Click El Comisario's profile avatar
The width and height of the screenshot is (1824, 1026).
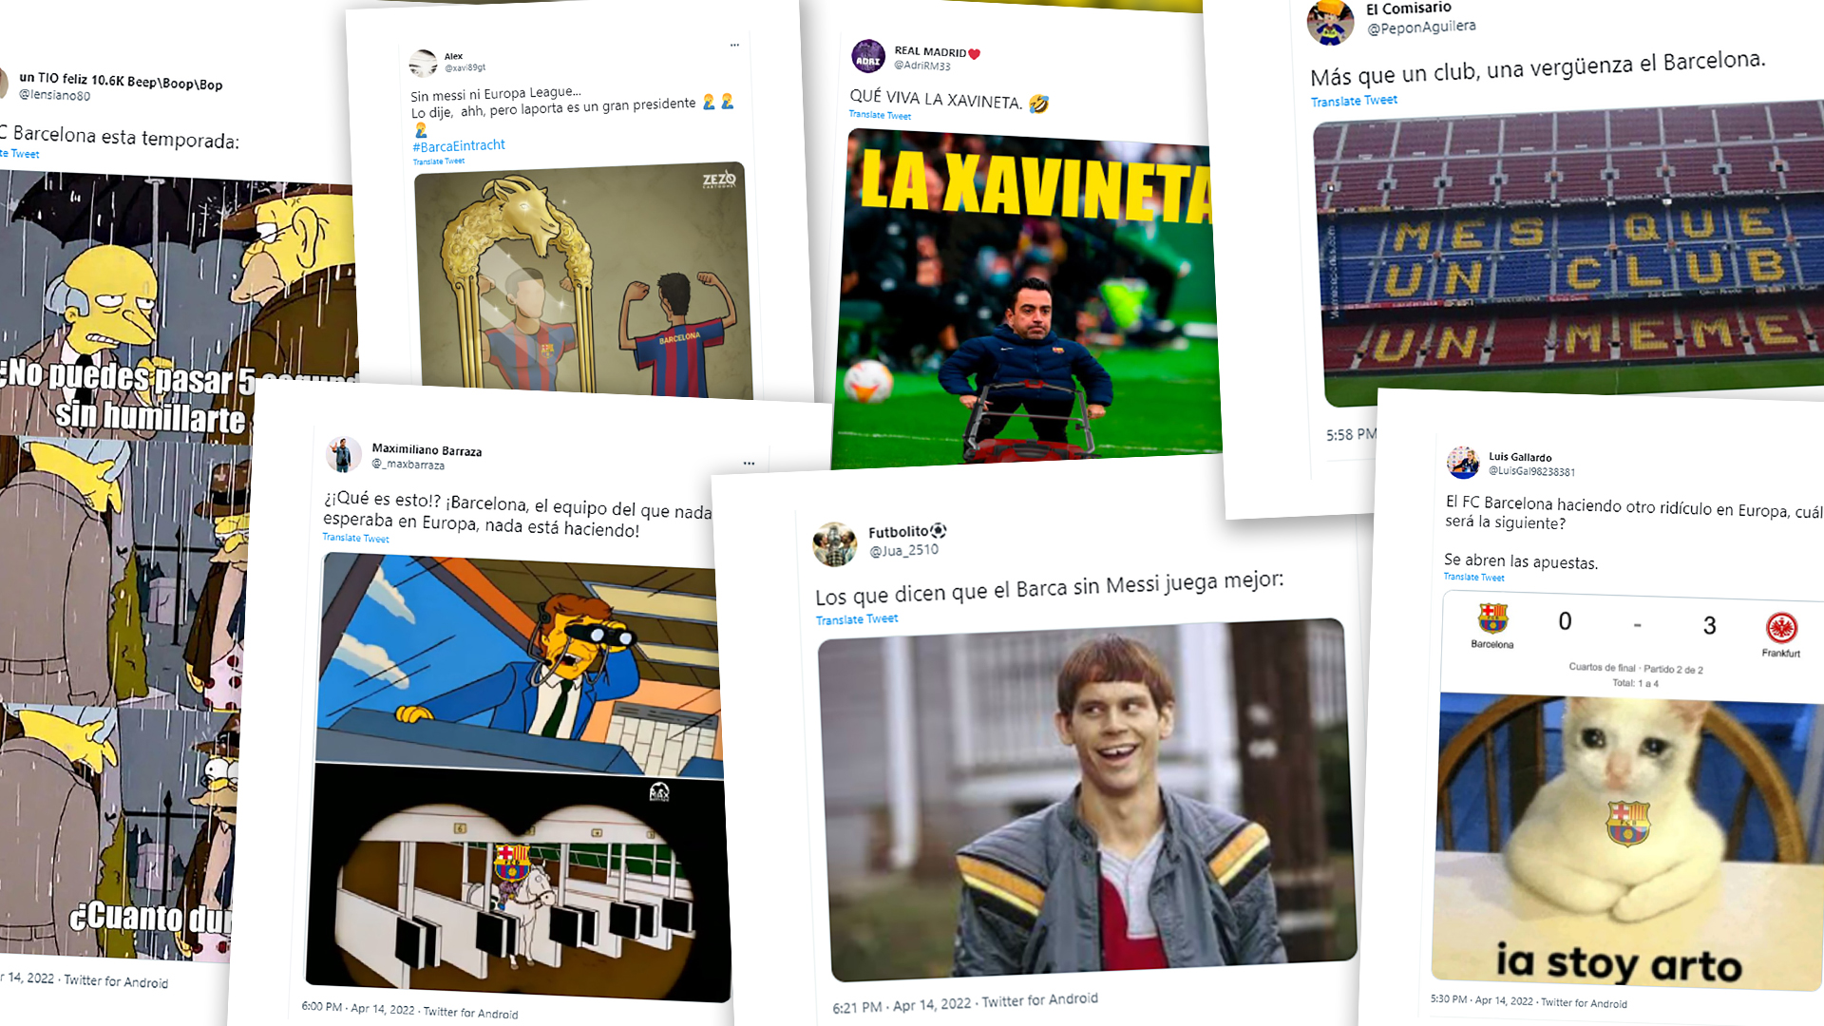pyautogui.click(x=1330, y=21)
